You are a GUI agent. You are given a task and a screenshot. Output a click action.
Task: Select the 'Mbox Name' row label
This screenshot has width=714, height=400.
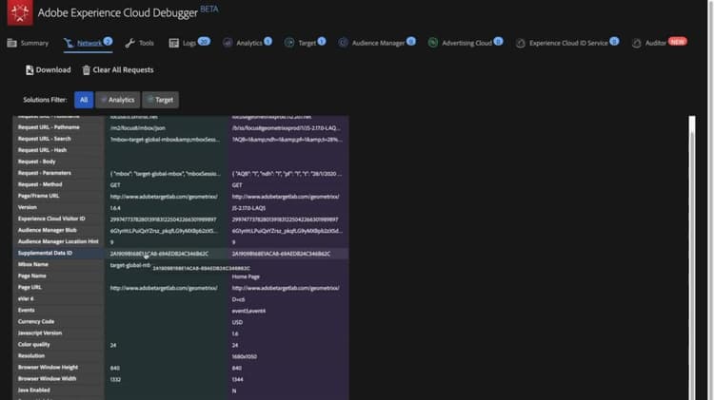point(33,264)
